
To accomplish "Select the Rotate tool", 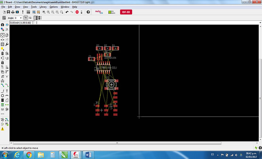I will click(7, 40).
